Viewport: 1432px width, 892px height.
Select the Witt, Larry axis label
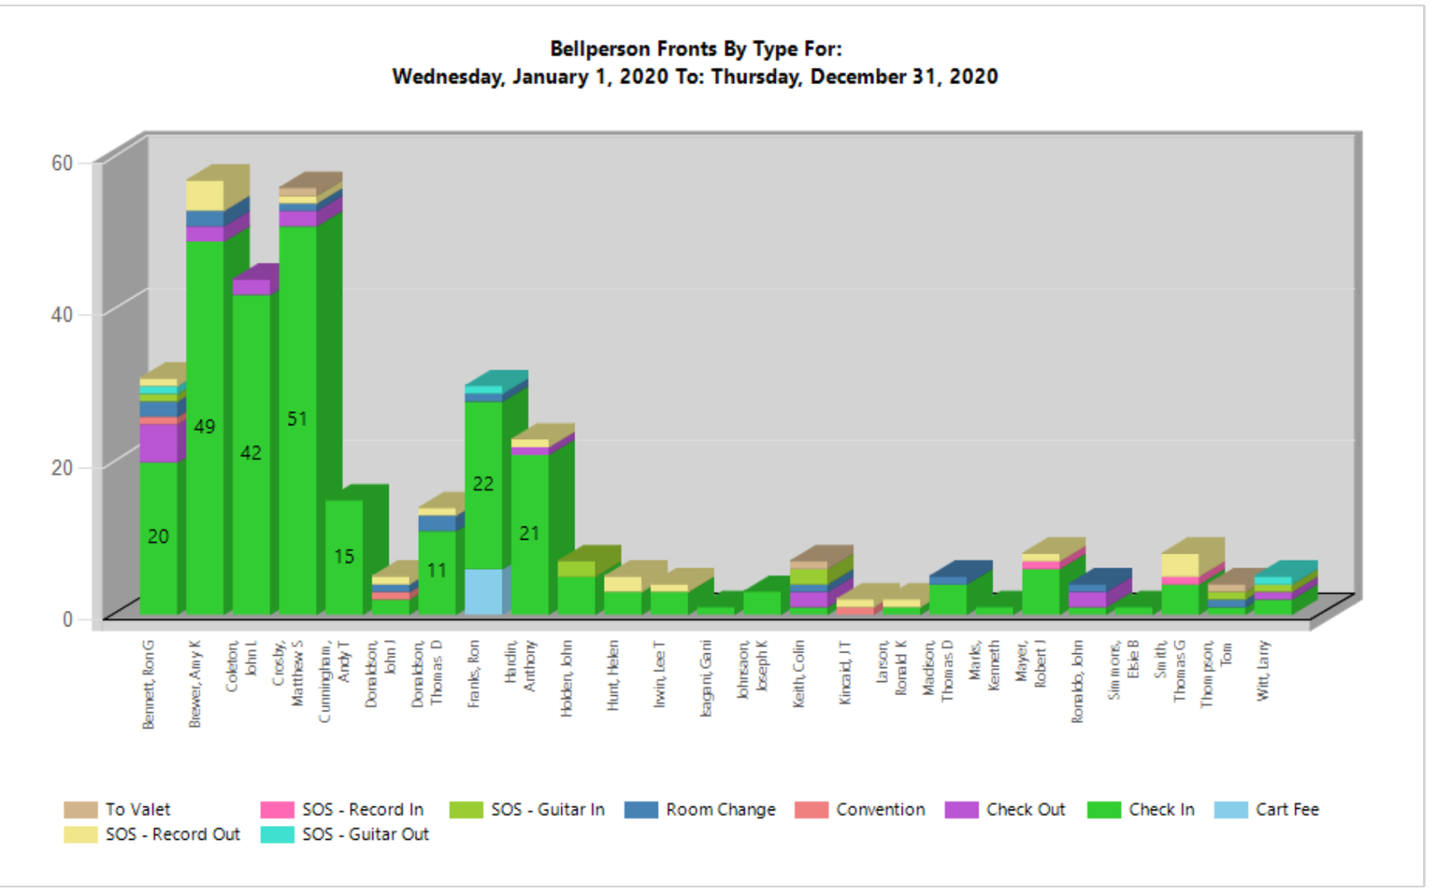(x=1263, y=670)
